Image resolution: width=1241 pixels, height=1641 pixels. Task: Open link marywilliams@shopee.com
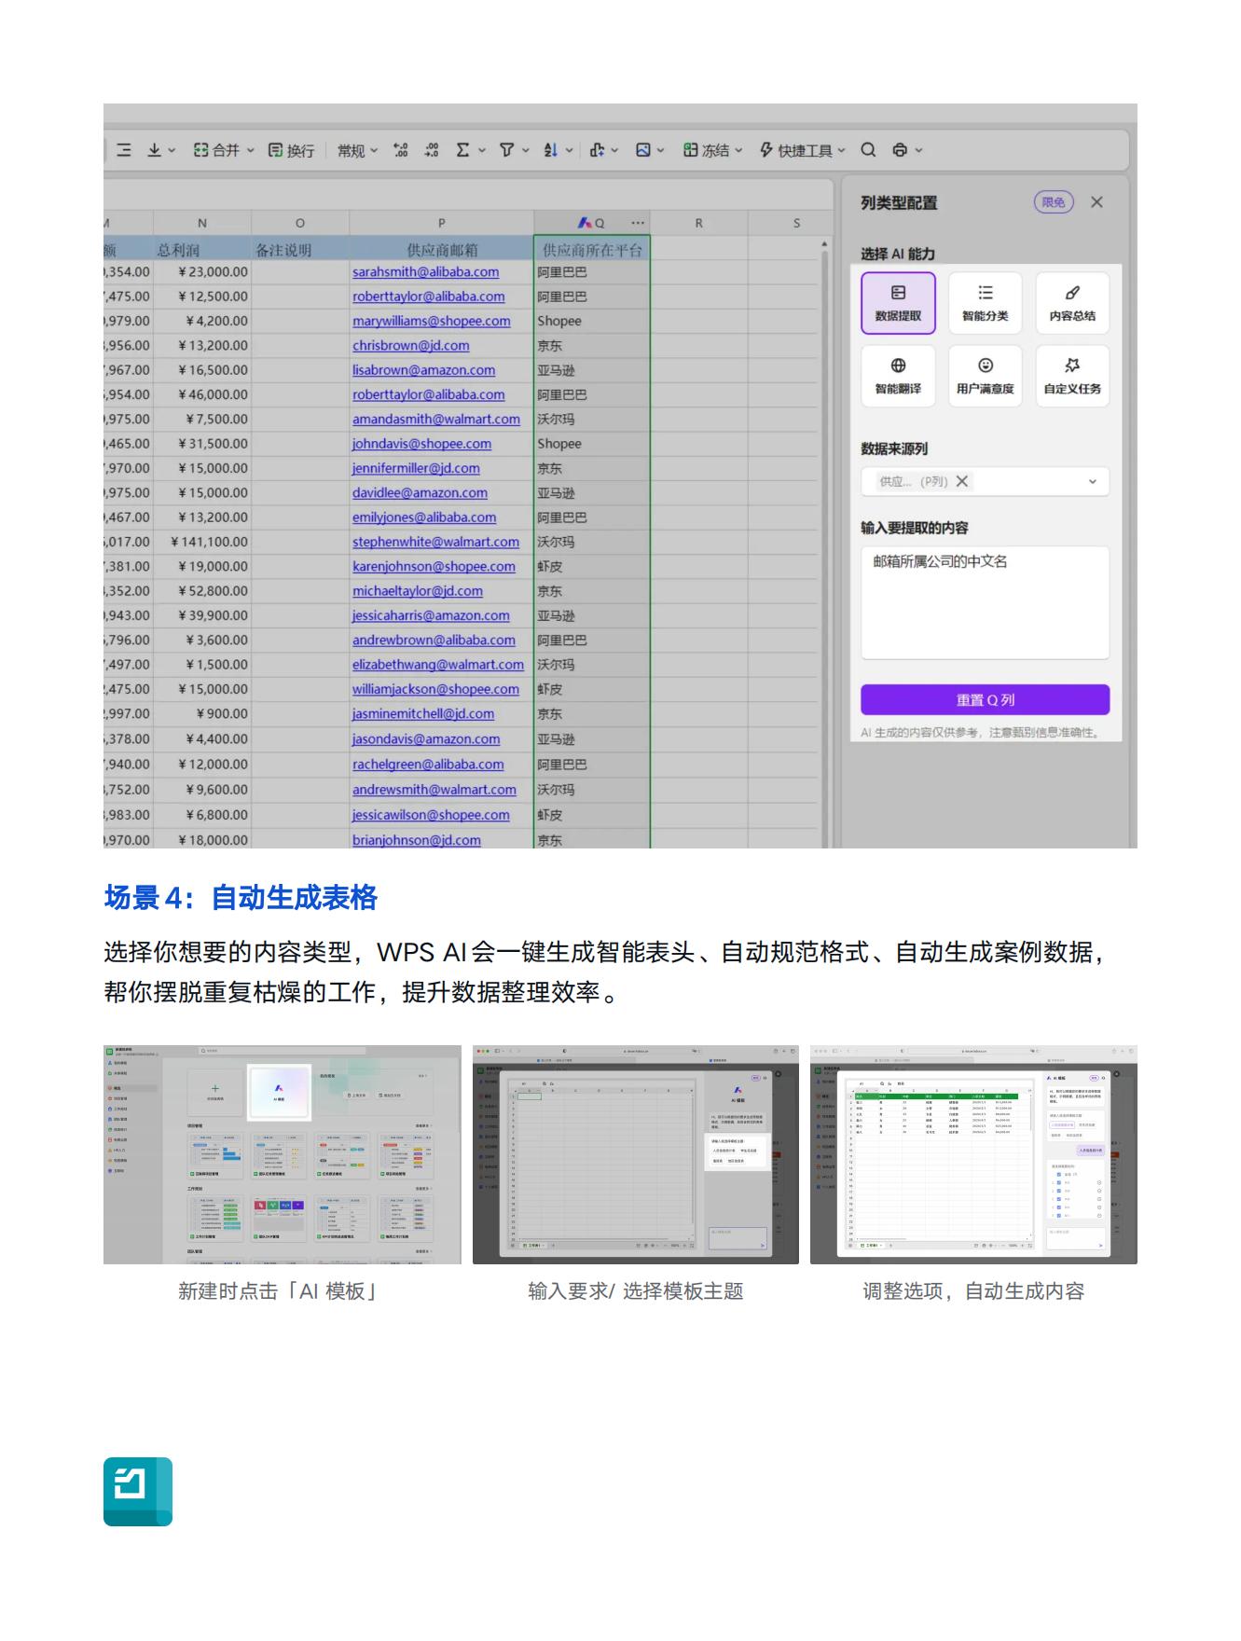click(432, 321)
